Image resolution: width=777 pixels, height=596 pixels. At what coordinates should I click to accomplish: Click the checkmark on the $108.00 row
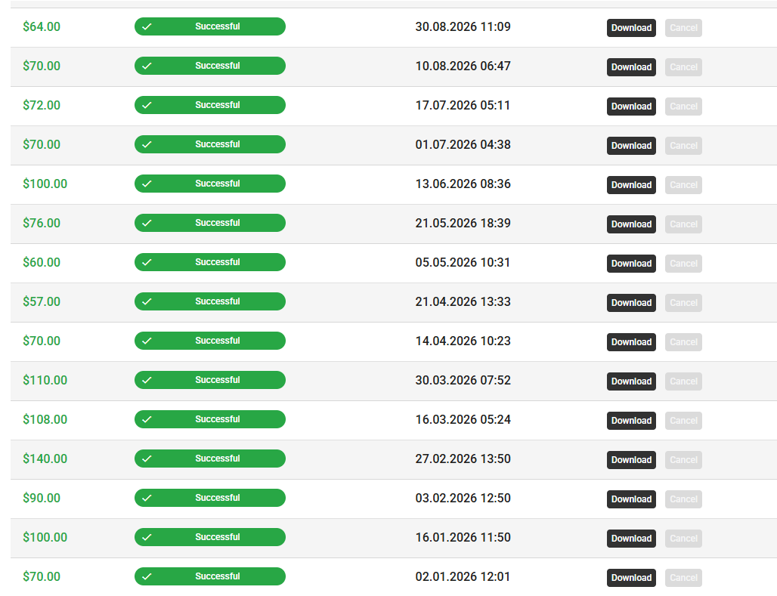(x=147, y=419)
